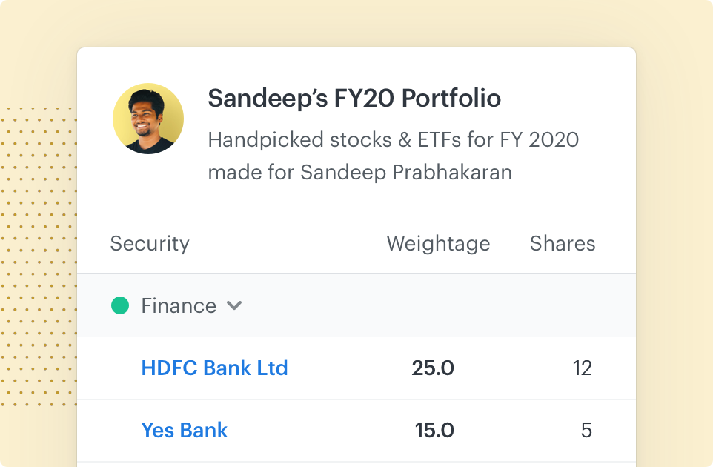
Task: Sort by the Shares column header
Action: click(563, 244)
